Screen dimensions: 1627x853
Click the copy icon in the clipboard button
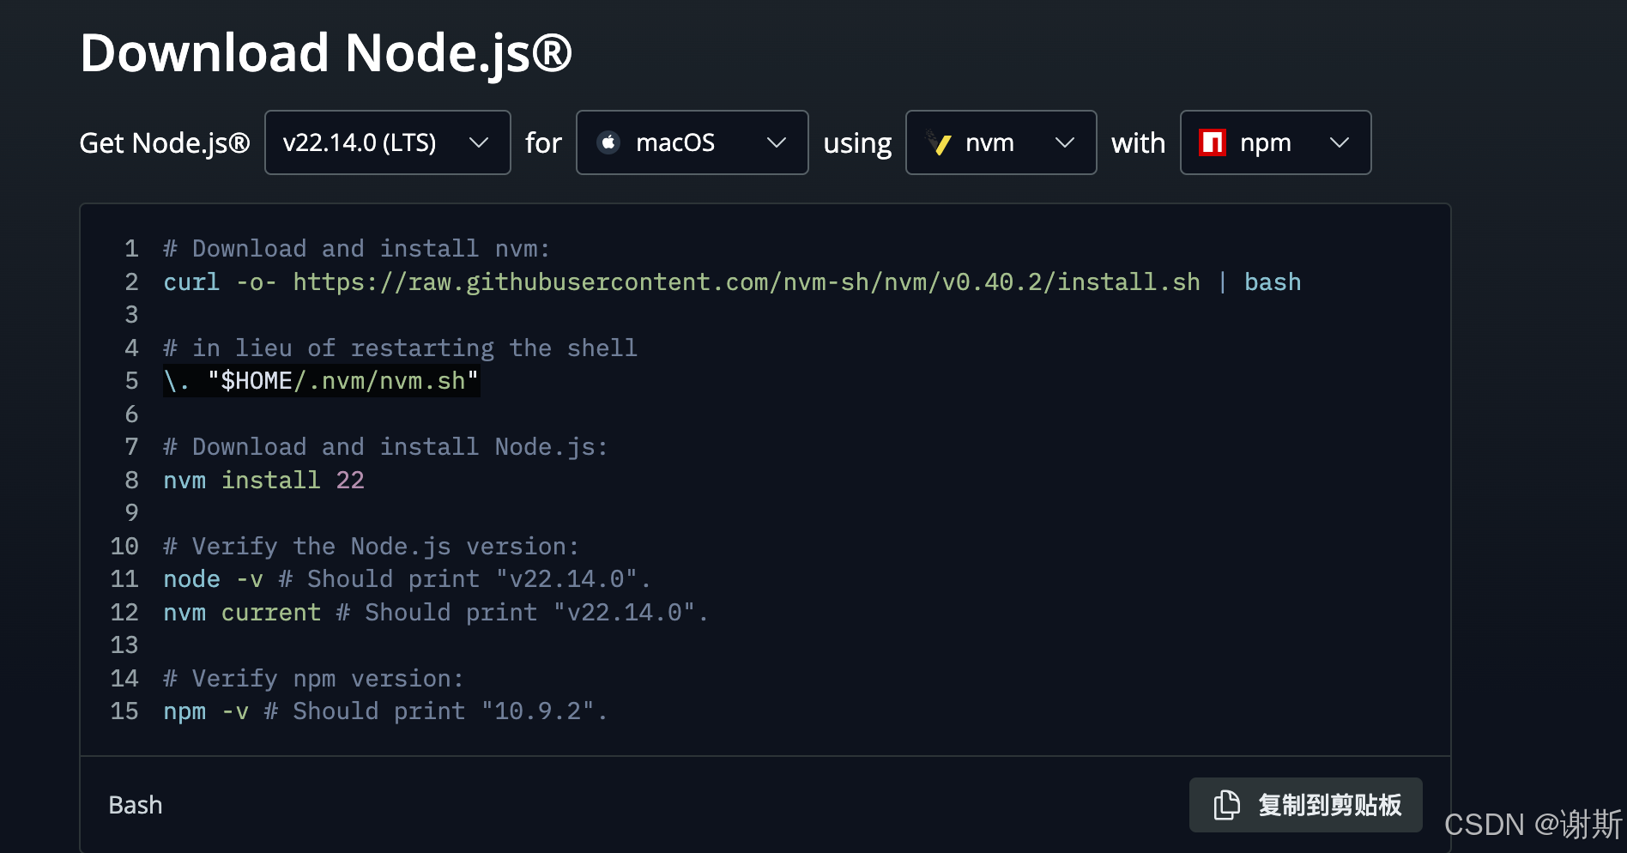tap(1227, 805)
